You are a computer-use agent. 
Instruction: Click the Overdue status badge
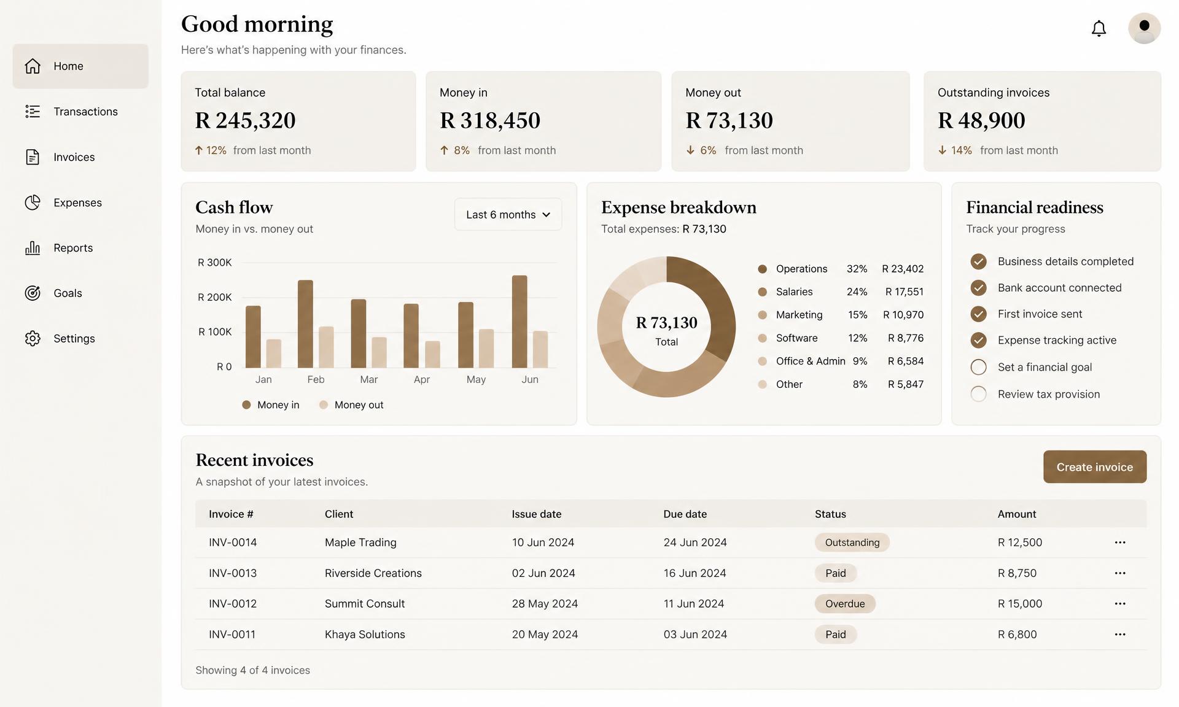tap(845, 604)
